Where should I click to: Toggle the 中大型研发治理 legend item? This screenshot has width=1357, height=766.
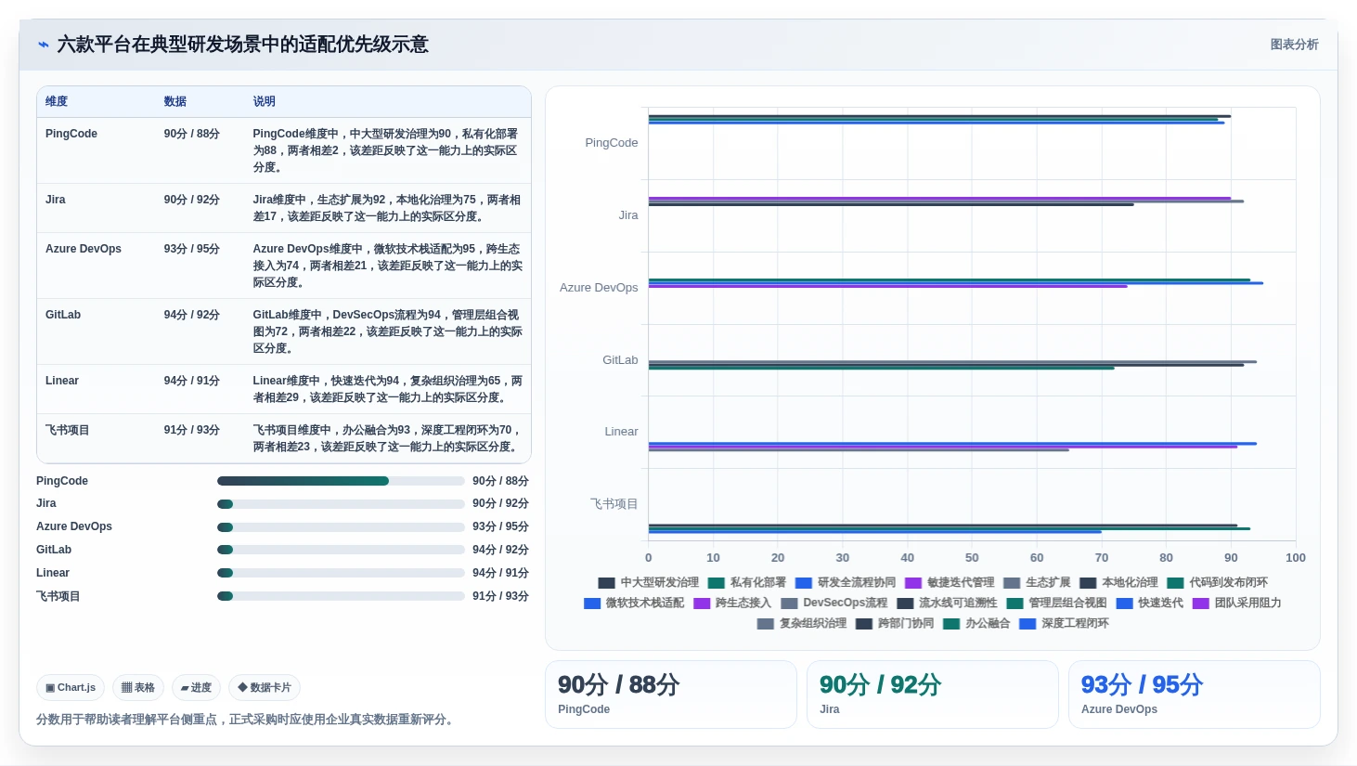point(649,583)
